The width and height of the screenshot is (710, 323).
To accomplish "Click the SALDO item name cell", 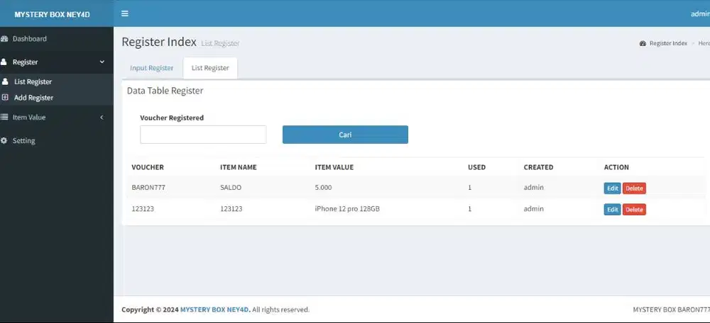I will 231,187.
